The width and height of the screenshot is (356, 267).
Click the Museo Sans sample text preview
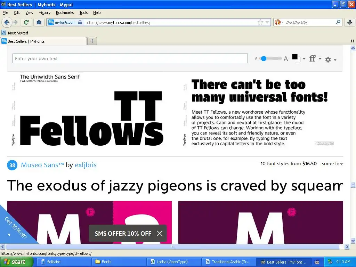(175, 186)
